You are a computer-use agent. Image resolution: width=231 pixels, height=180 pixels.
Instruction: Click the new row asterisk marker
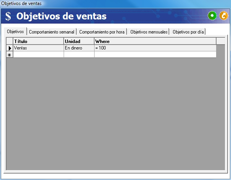[10, 55]
